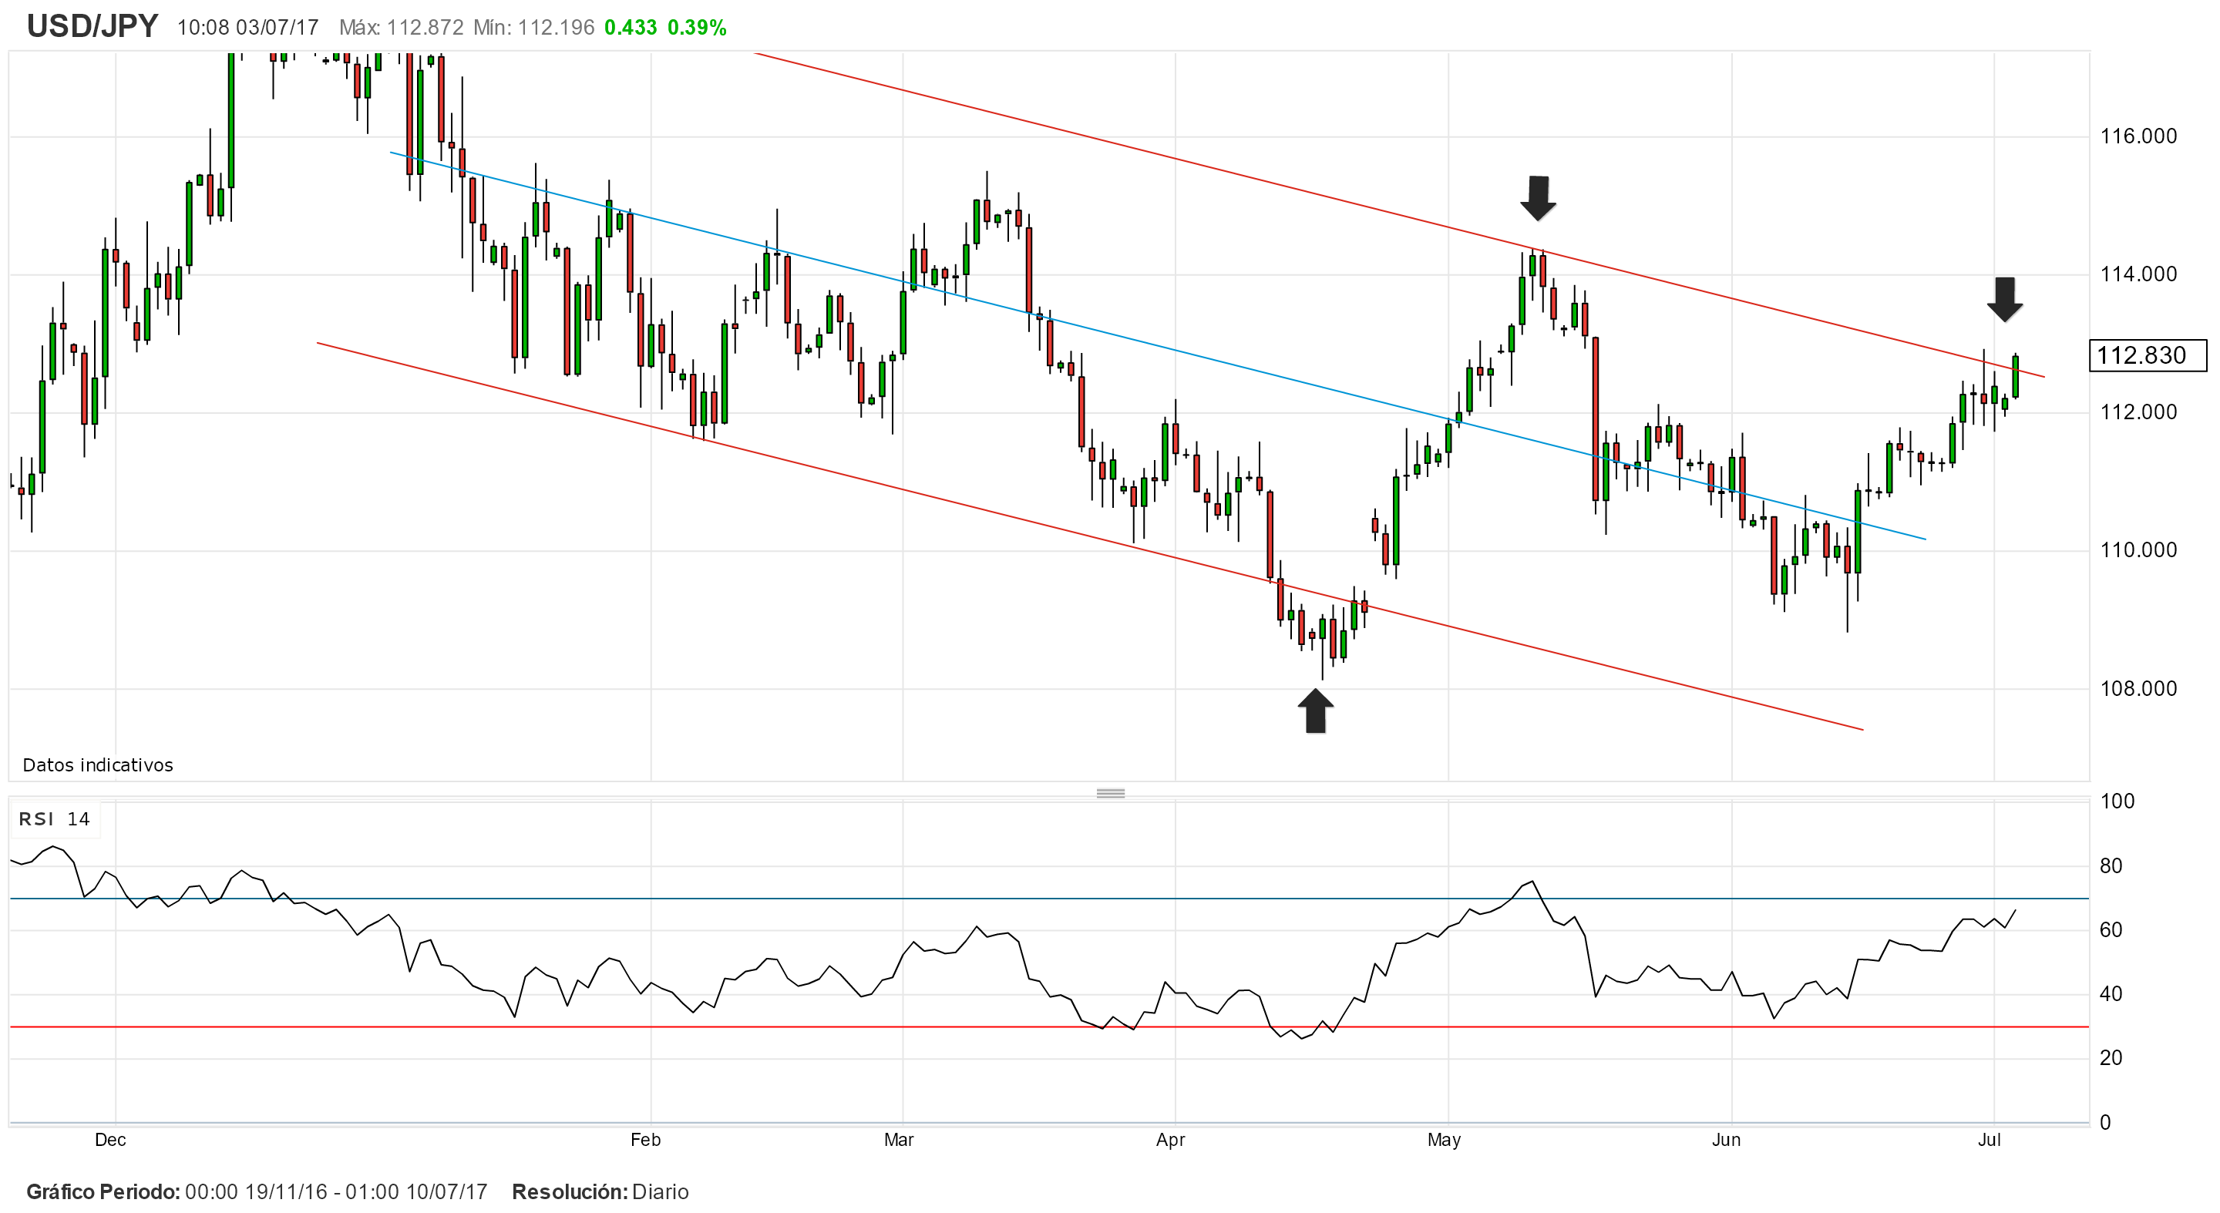Click the 112.000 price axis label
2220x1213 pixels.
pos(2139,412)
